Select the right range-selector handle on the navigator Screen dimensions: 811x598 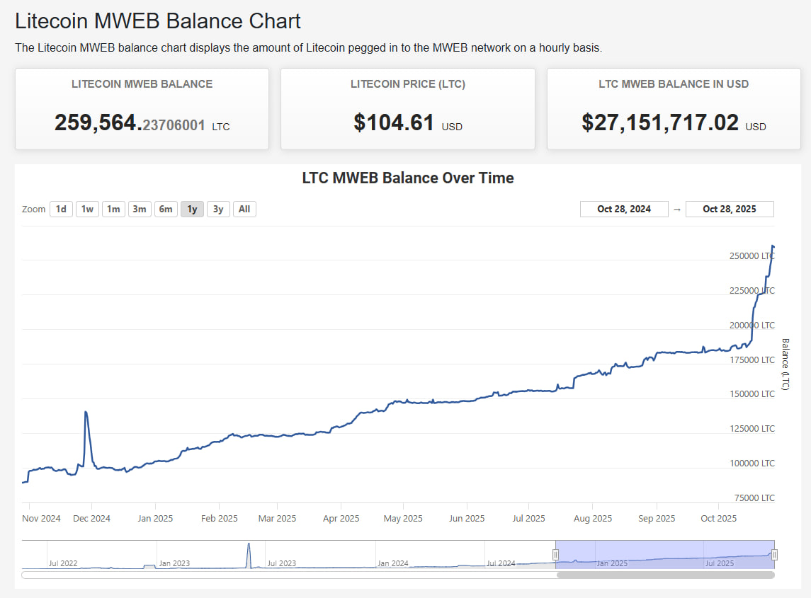click(x=773, y=556)
